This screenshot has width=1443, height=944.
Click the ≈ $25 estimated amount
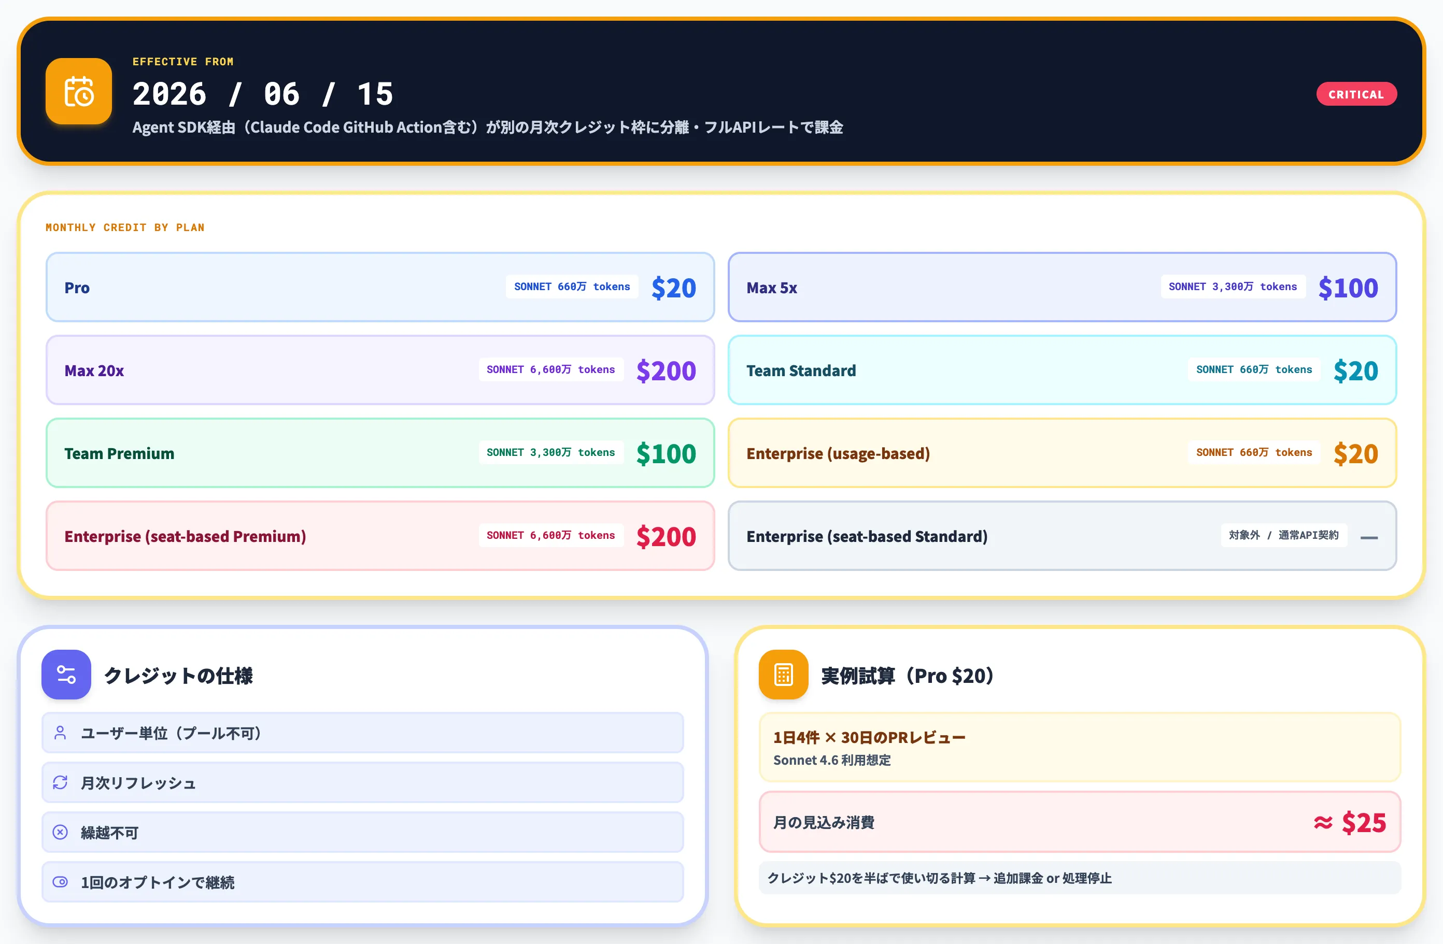1350,822
